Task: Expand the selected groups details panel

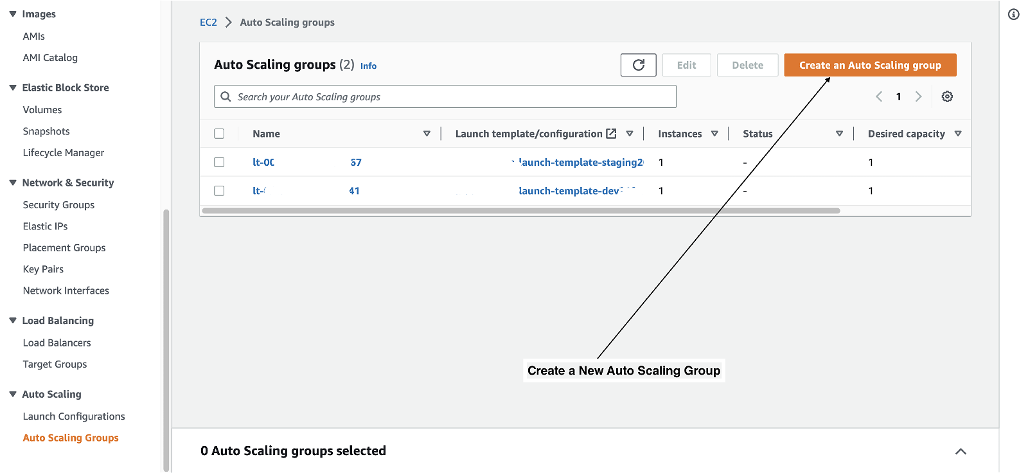Action: pyautogui.click(x=961, y=451)
